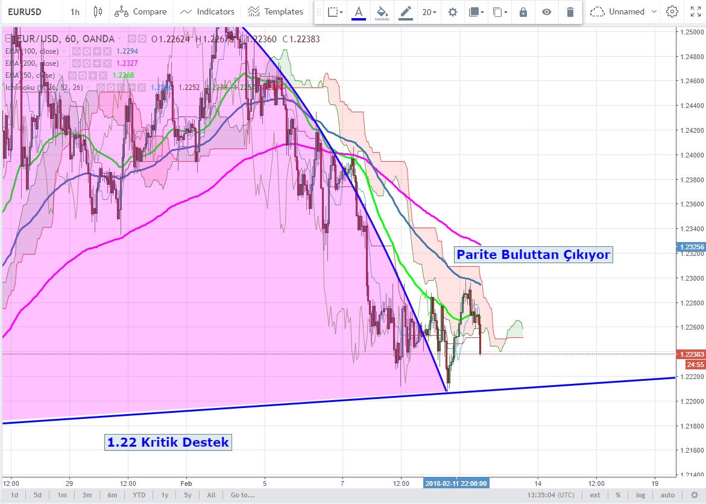Click the Compare symbols button
This screenshot has height=504, width=706.
[x=140, y=11]
